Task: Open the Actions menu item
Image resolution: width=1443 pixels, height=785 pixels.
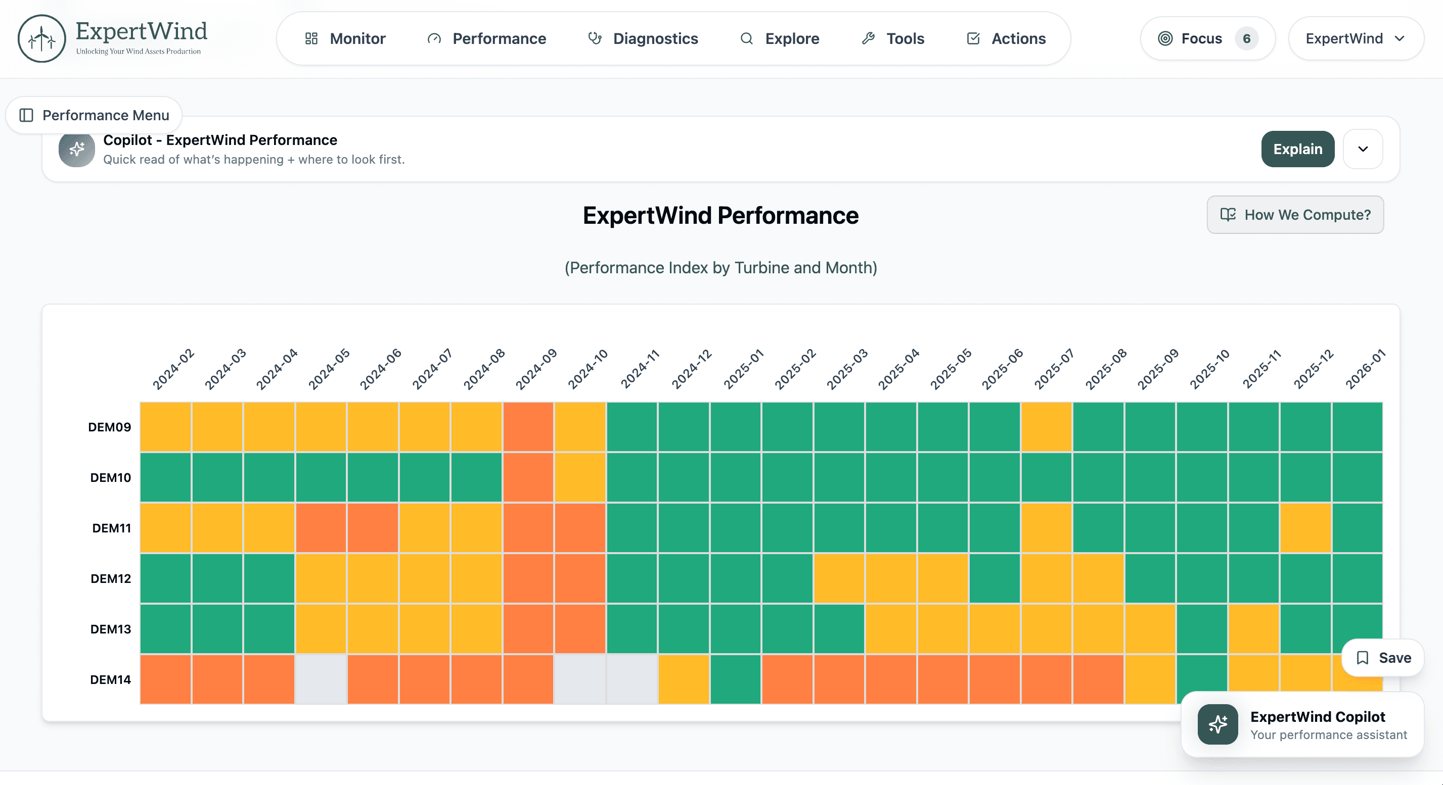Action: click(1006, 38)
